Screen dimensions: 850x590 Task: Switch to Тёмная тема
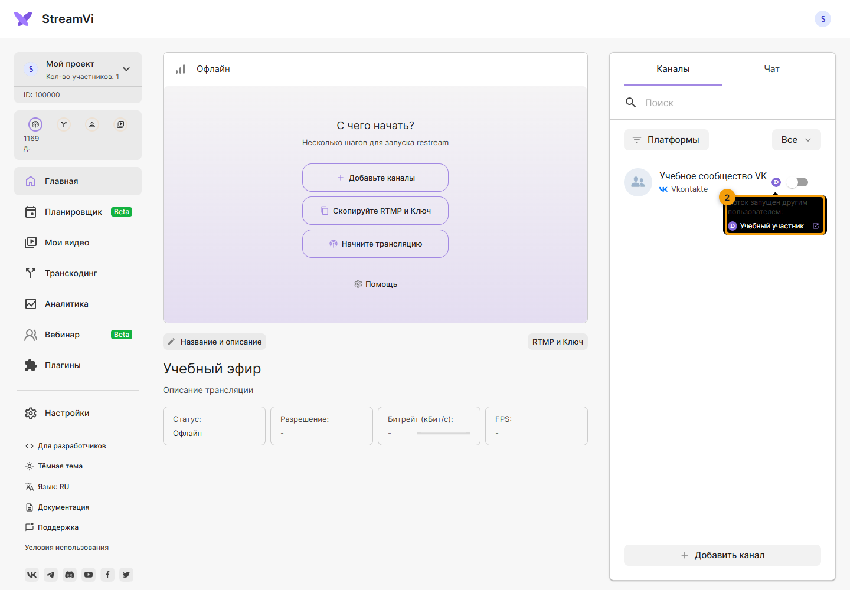coord(54,466)
